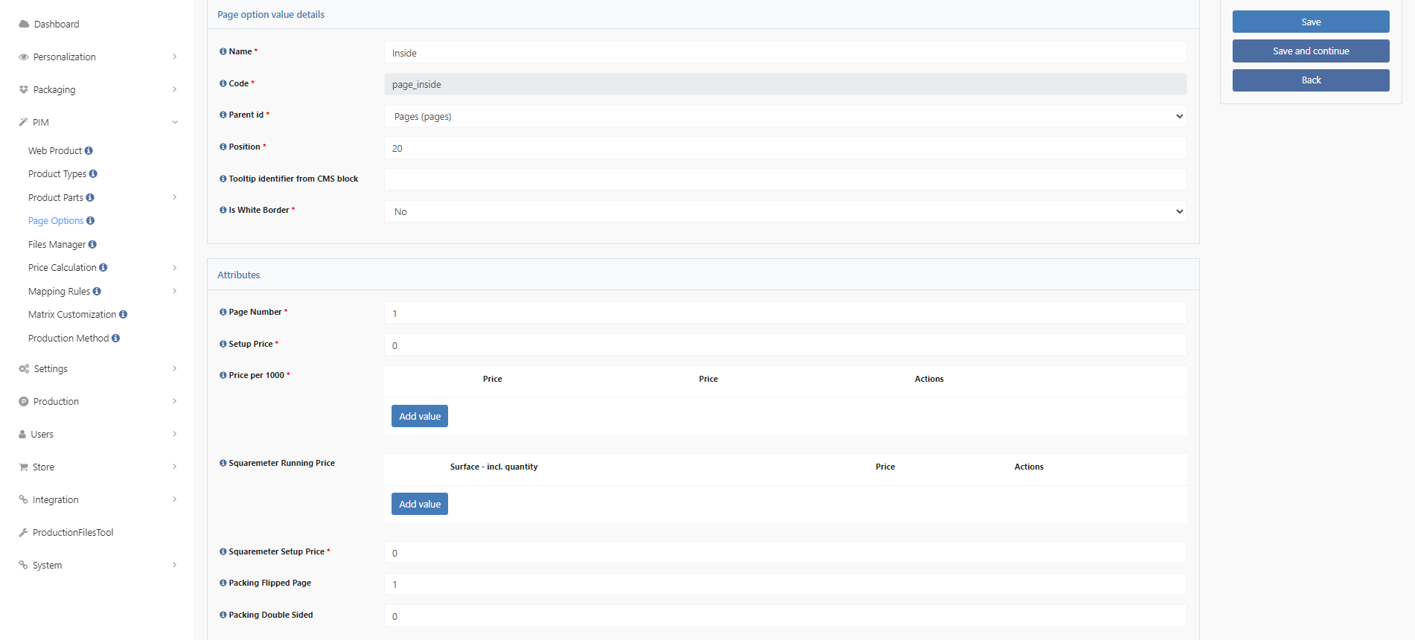Click info icon next to Web Product
This screenshot has height=640, width=1415.
tap(89, 150)
